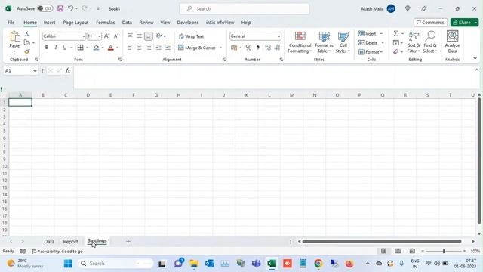483x272 pixels.
Task: Align text left
Action: pos(130,48)
